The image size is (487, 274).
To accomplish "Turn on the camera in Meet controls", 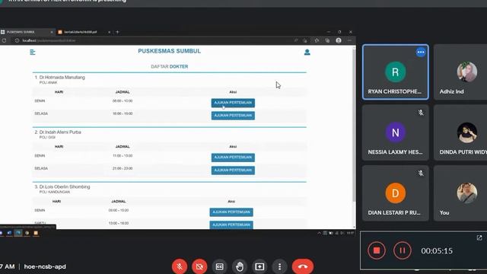I will coord(199,266).
